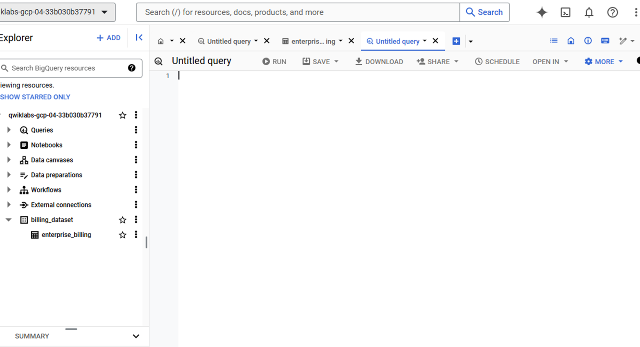Screen dimensions: 640x347
Task: Open the OPEN IN dropdown
Action: (x=550, y=62)
